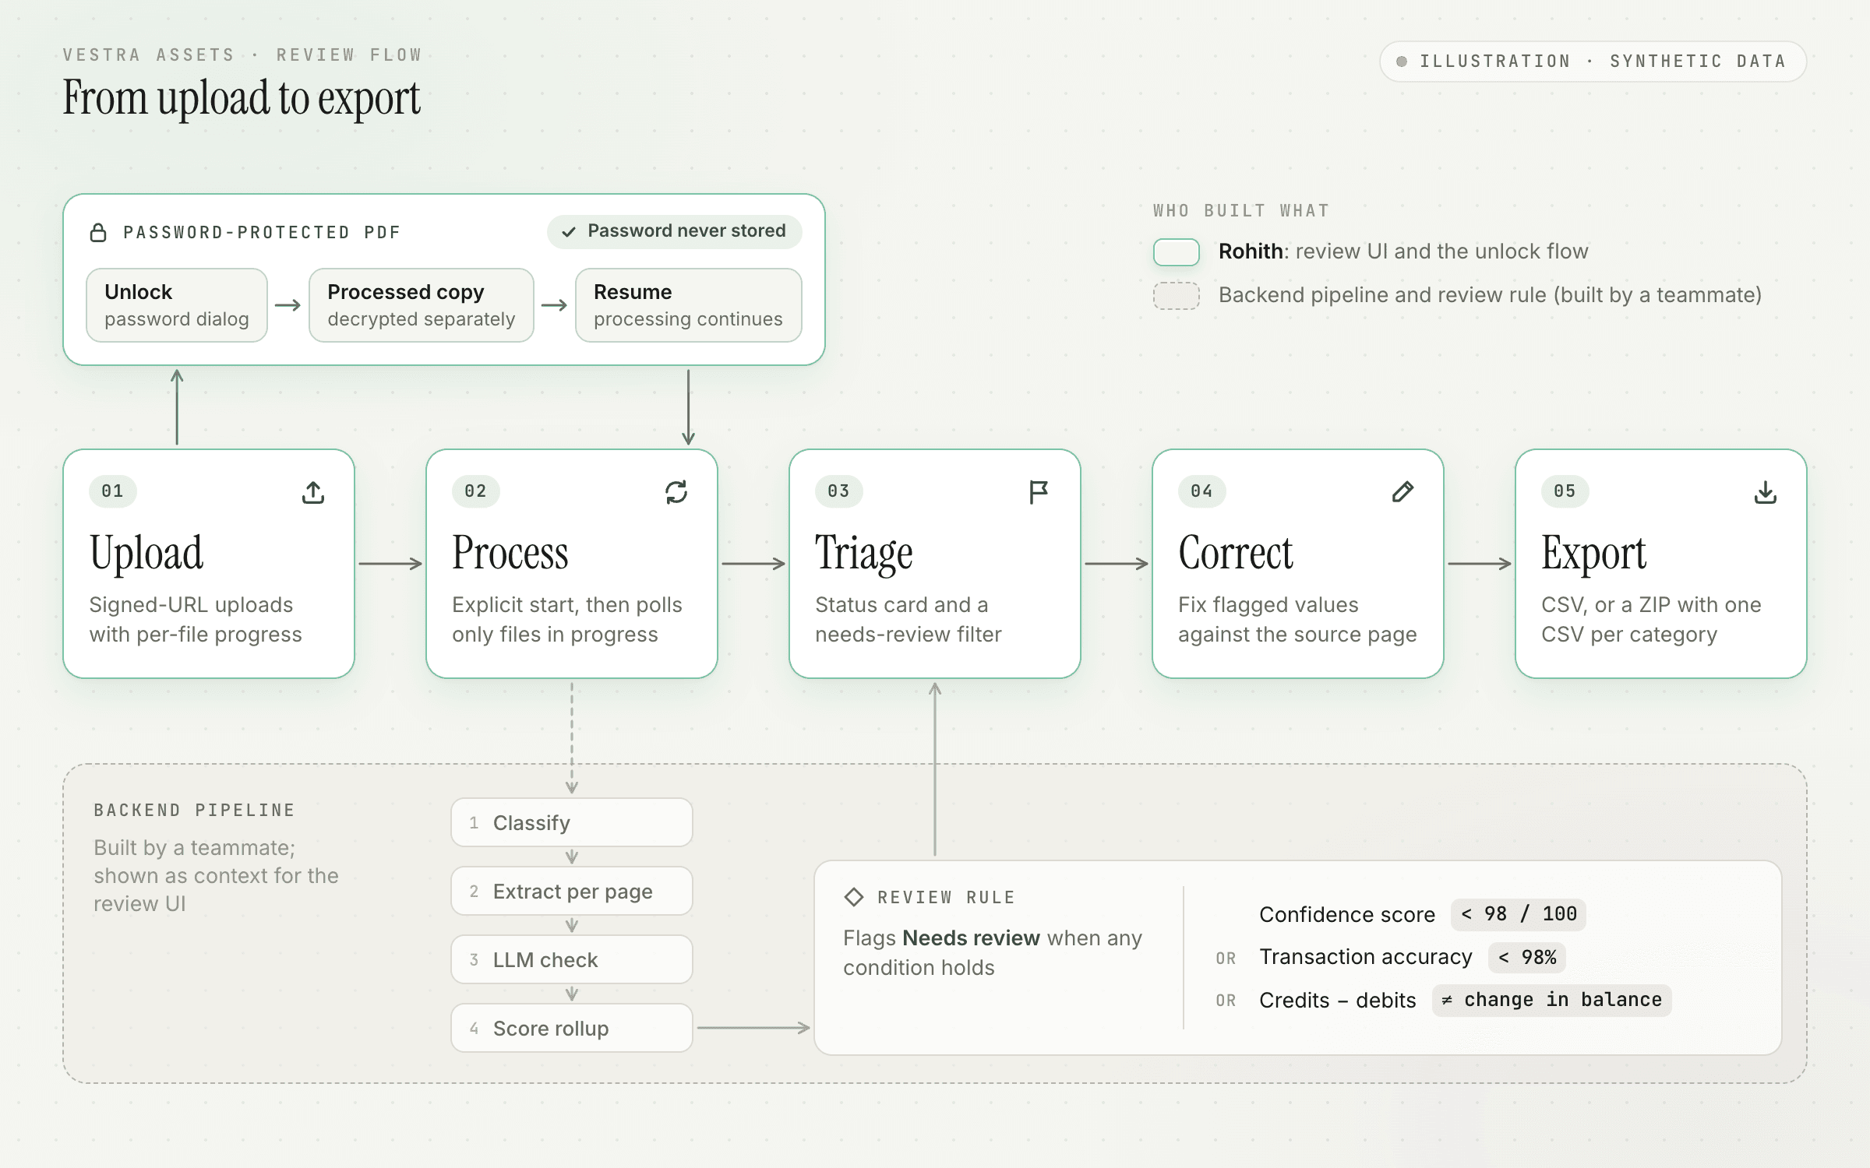Click the dashed grey backend legend swatch

coord(1177,296)
